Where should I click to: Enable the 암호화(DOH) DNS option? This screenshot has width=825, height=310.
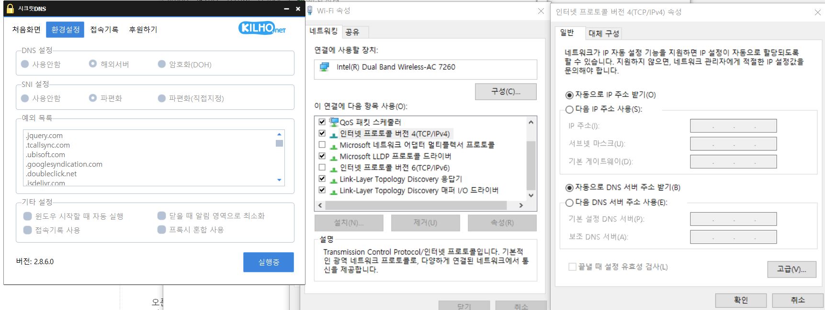coord(162,64)
